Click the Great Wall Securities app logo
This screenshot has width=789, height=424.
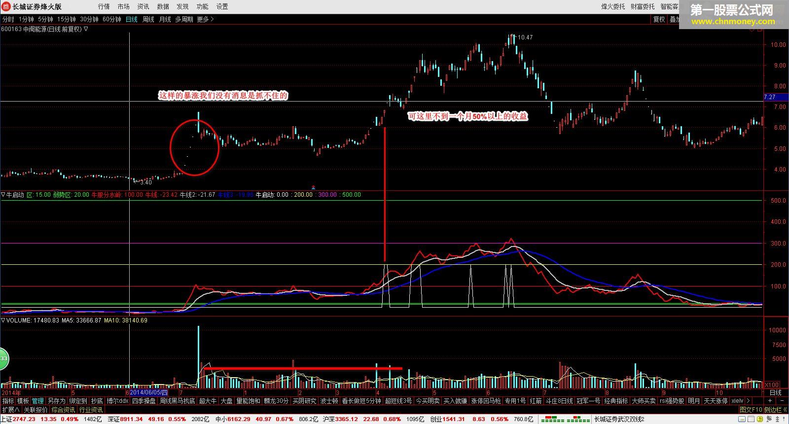(x=6, y=6)
